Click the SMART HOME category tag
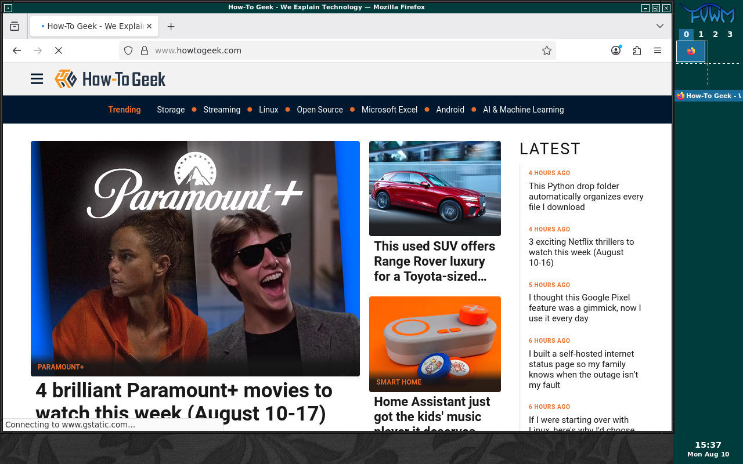 pos(399,382)
